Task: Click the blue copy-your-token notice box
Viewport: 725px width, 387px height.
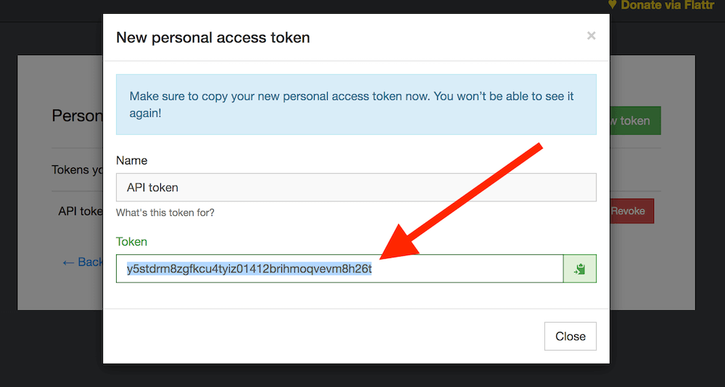Action: tap(356, 104)
